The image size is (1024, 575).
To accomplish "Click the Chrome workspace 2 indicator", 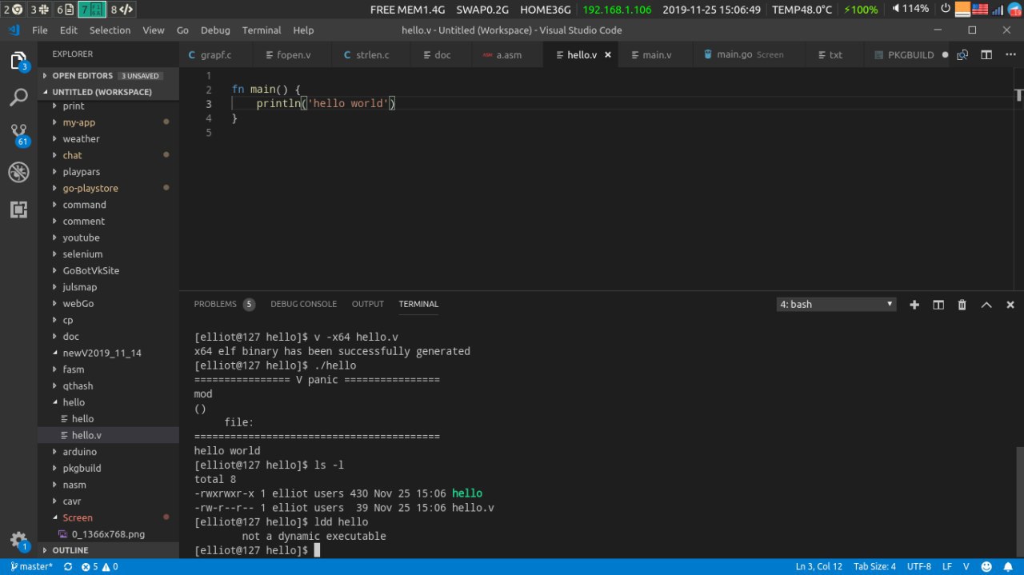I will tap(12, 10).
